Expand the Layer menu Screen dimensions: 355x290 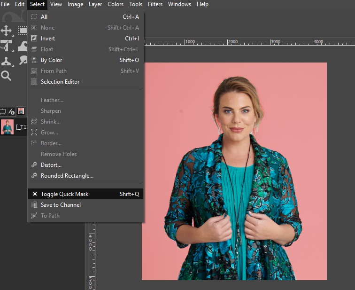[95, 4]
